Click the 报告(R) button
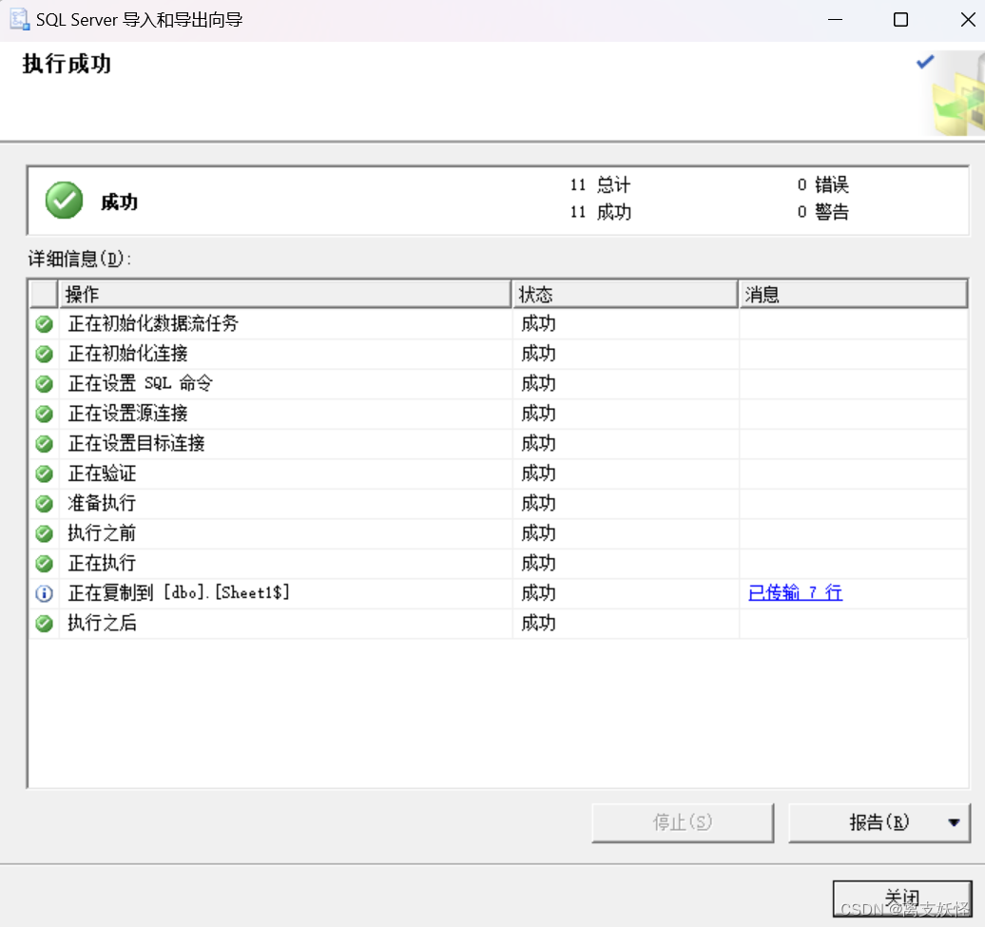The width and height of the screenshot is (985, 927). 879,822
